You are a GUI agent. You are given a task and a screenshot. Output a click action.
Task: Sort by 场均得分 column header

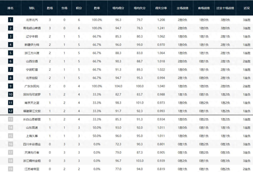click(118, 8)
